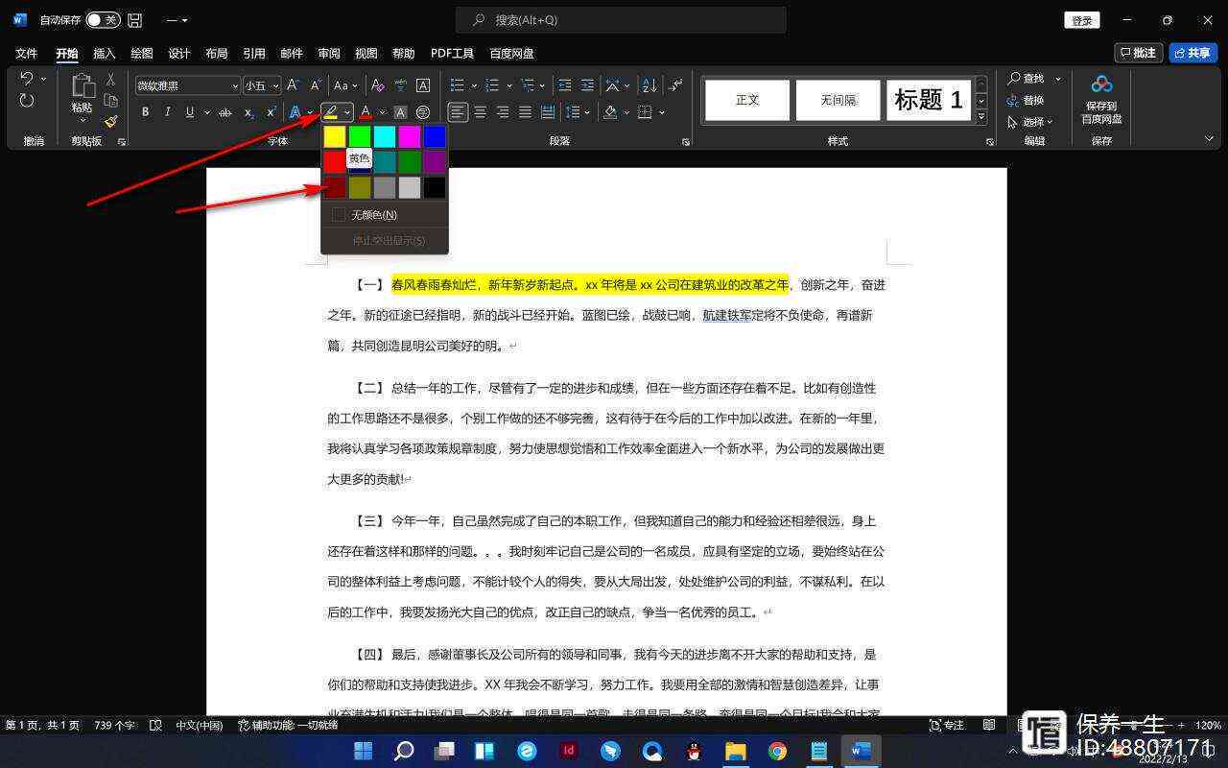Toggle the AutoSave switch
1228x768 pixels.
tap(103, 20)
